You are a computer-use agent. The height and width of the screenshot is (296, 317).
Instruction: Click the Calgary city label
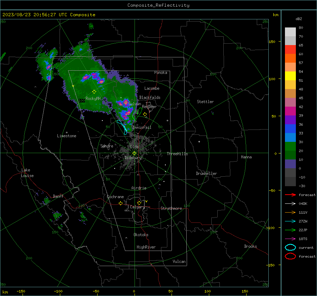(137, 207)
